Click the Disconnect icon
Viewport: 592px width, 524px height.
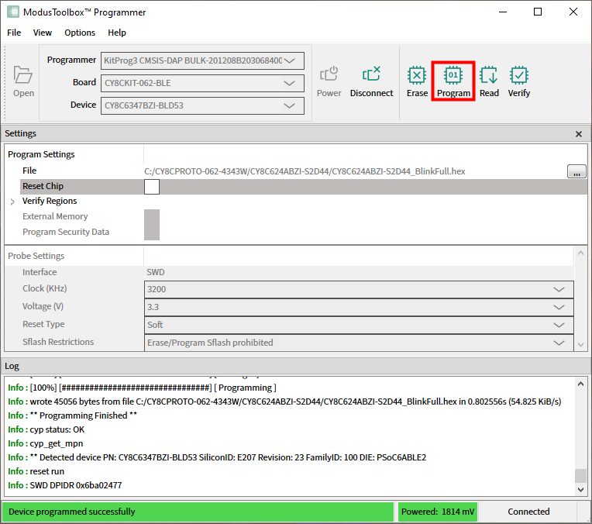(371, 75)
